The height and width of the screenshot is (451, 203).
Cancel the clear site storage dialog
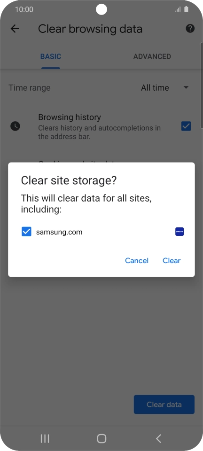pyautogui.click(x=137, y=261)
